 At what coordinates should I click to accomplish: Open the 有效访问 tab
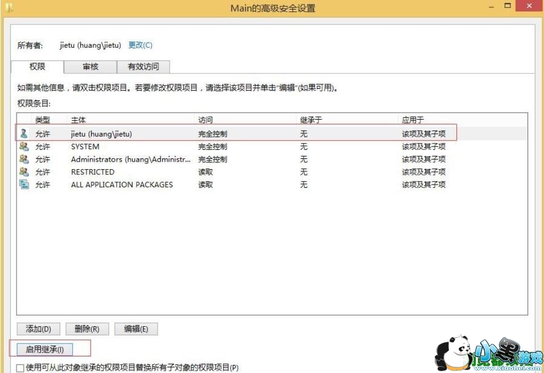(143, 67)
